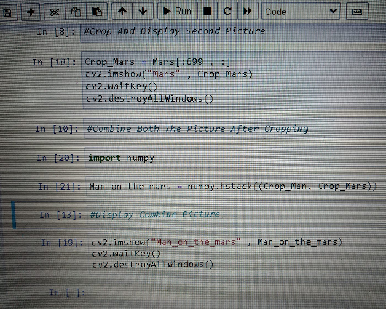This screenshot has height=309, width=386.
Task: Open the cell type dropdown showing Code
Action: point(301,11)
